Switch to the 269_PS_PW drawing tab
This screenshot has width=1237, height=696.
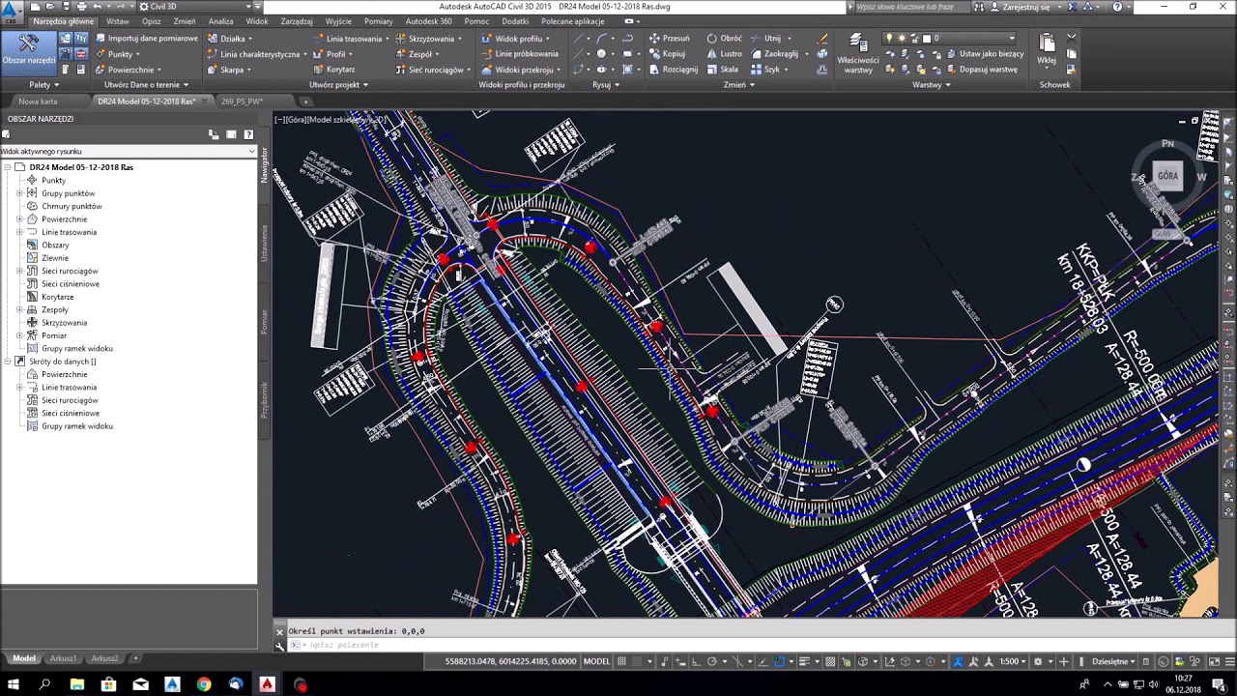coord(241,101)
